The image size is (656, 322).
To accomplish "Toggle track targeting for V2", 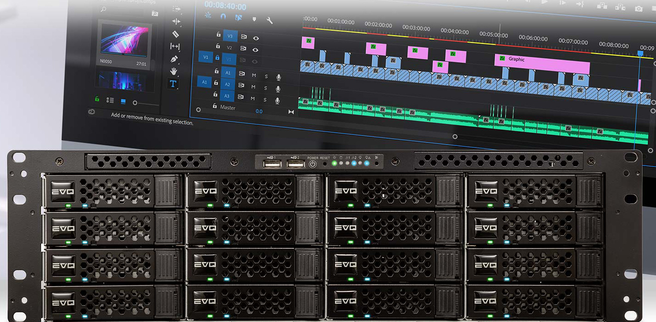I will coord(230,48).
